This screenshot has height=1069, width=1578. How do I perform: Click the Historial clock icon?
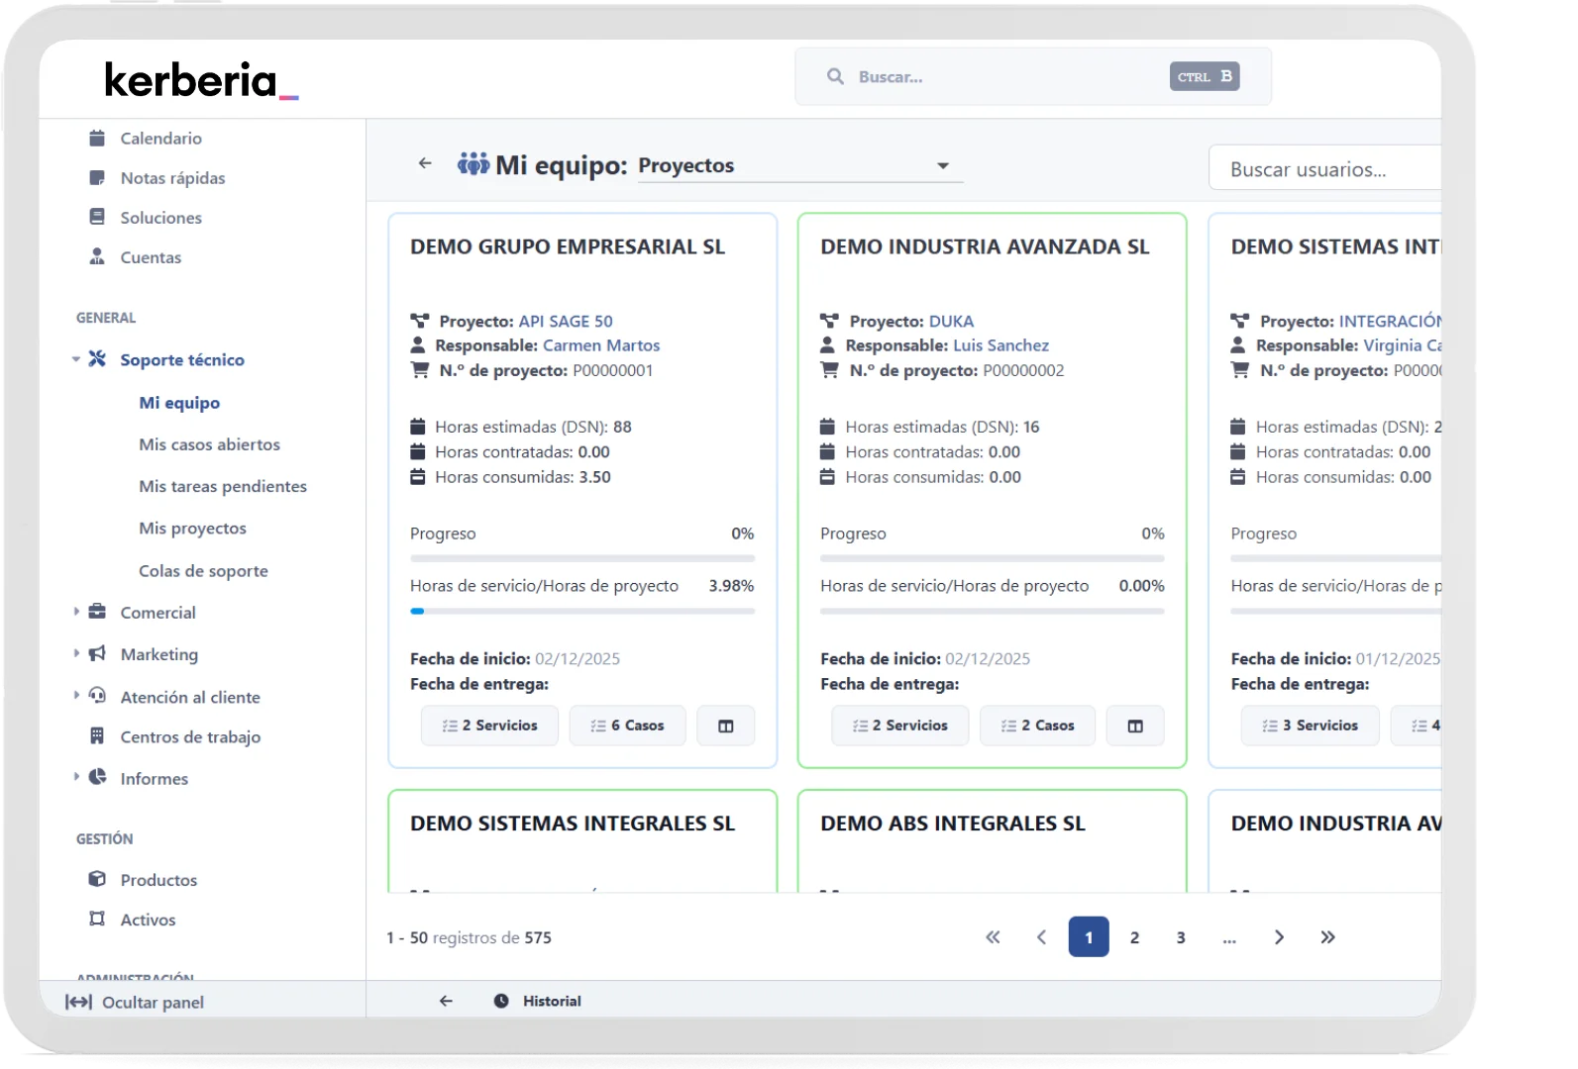pos(501,1001)
